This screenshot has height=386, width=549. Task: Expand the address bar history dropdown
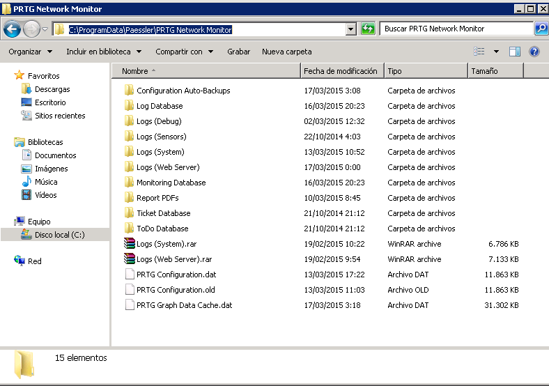tap(351, 29)
